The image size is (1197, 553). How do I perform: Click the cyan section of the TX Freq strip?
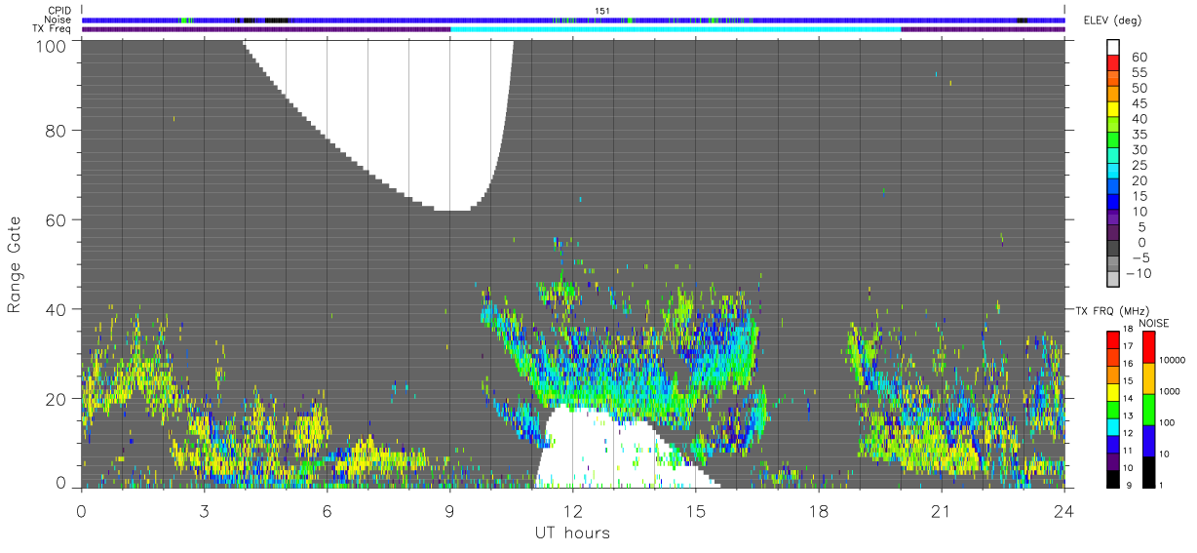coord(676,29)
